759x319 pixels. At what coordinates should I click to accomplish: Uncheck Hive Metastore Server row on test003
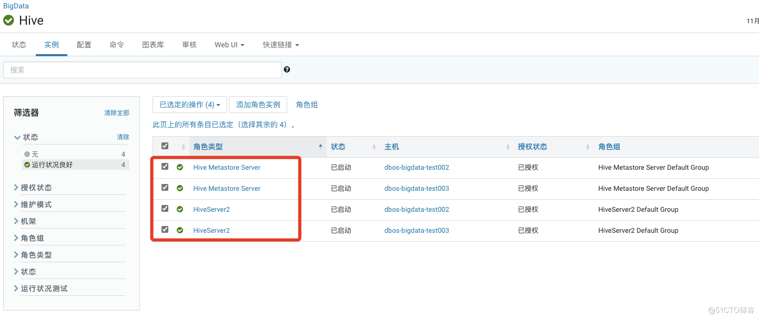pyautogui.click(x=165, y=188)
